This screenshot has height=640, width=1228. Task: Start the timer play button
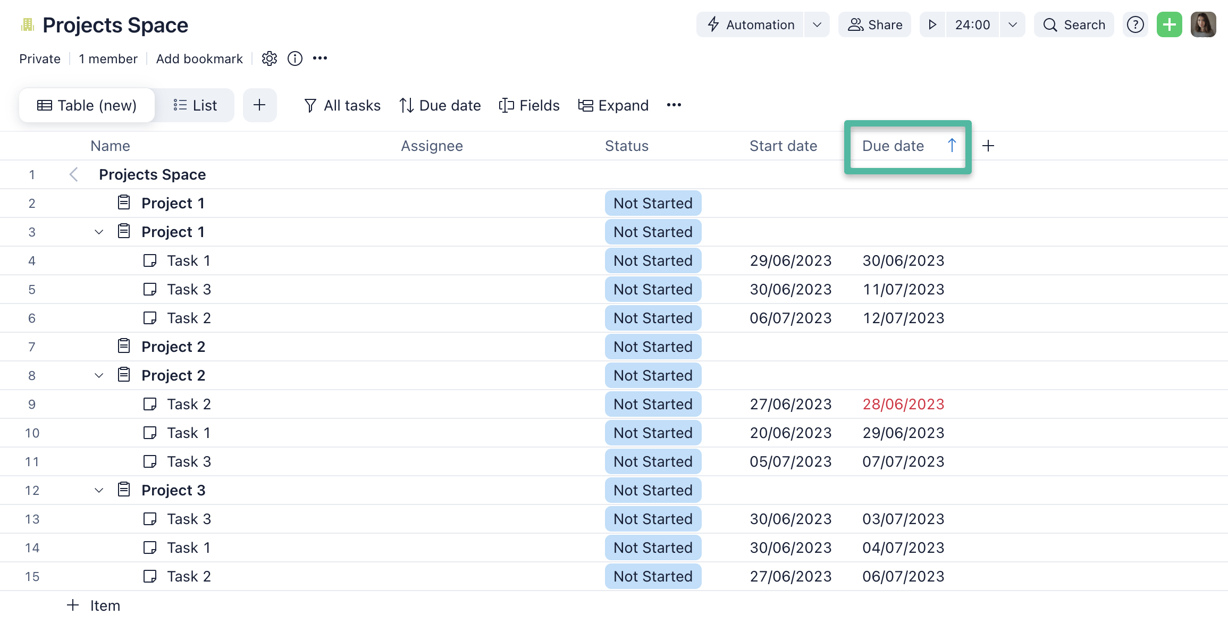pos(932,25)
